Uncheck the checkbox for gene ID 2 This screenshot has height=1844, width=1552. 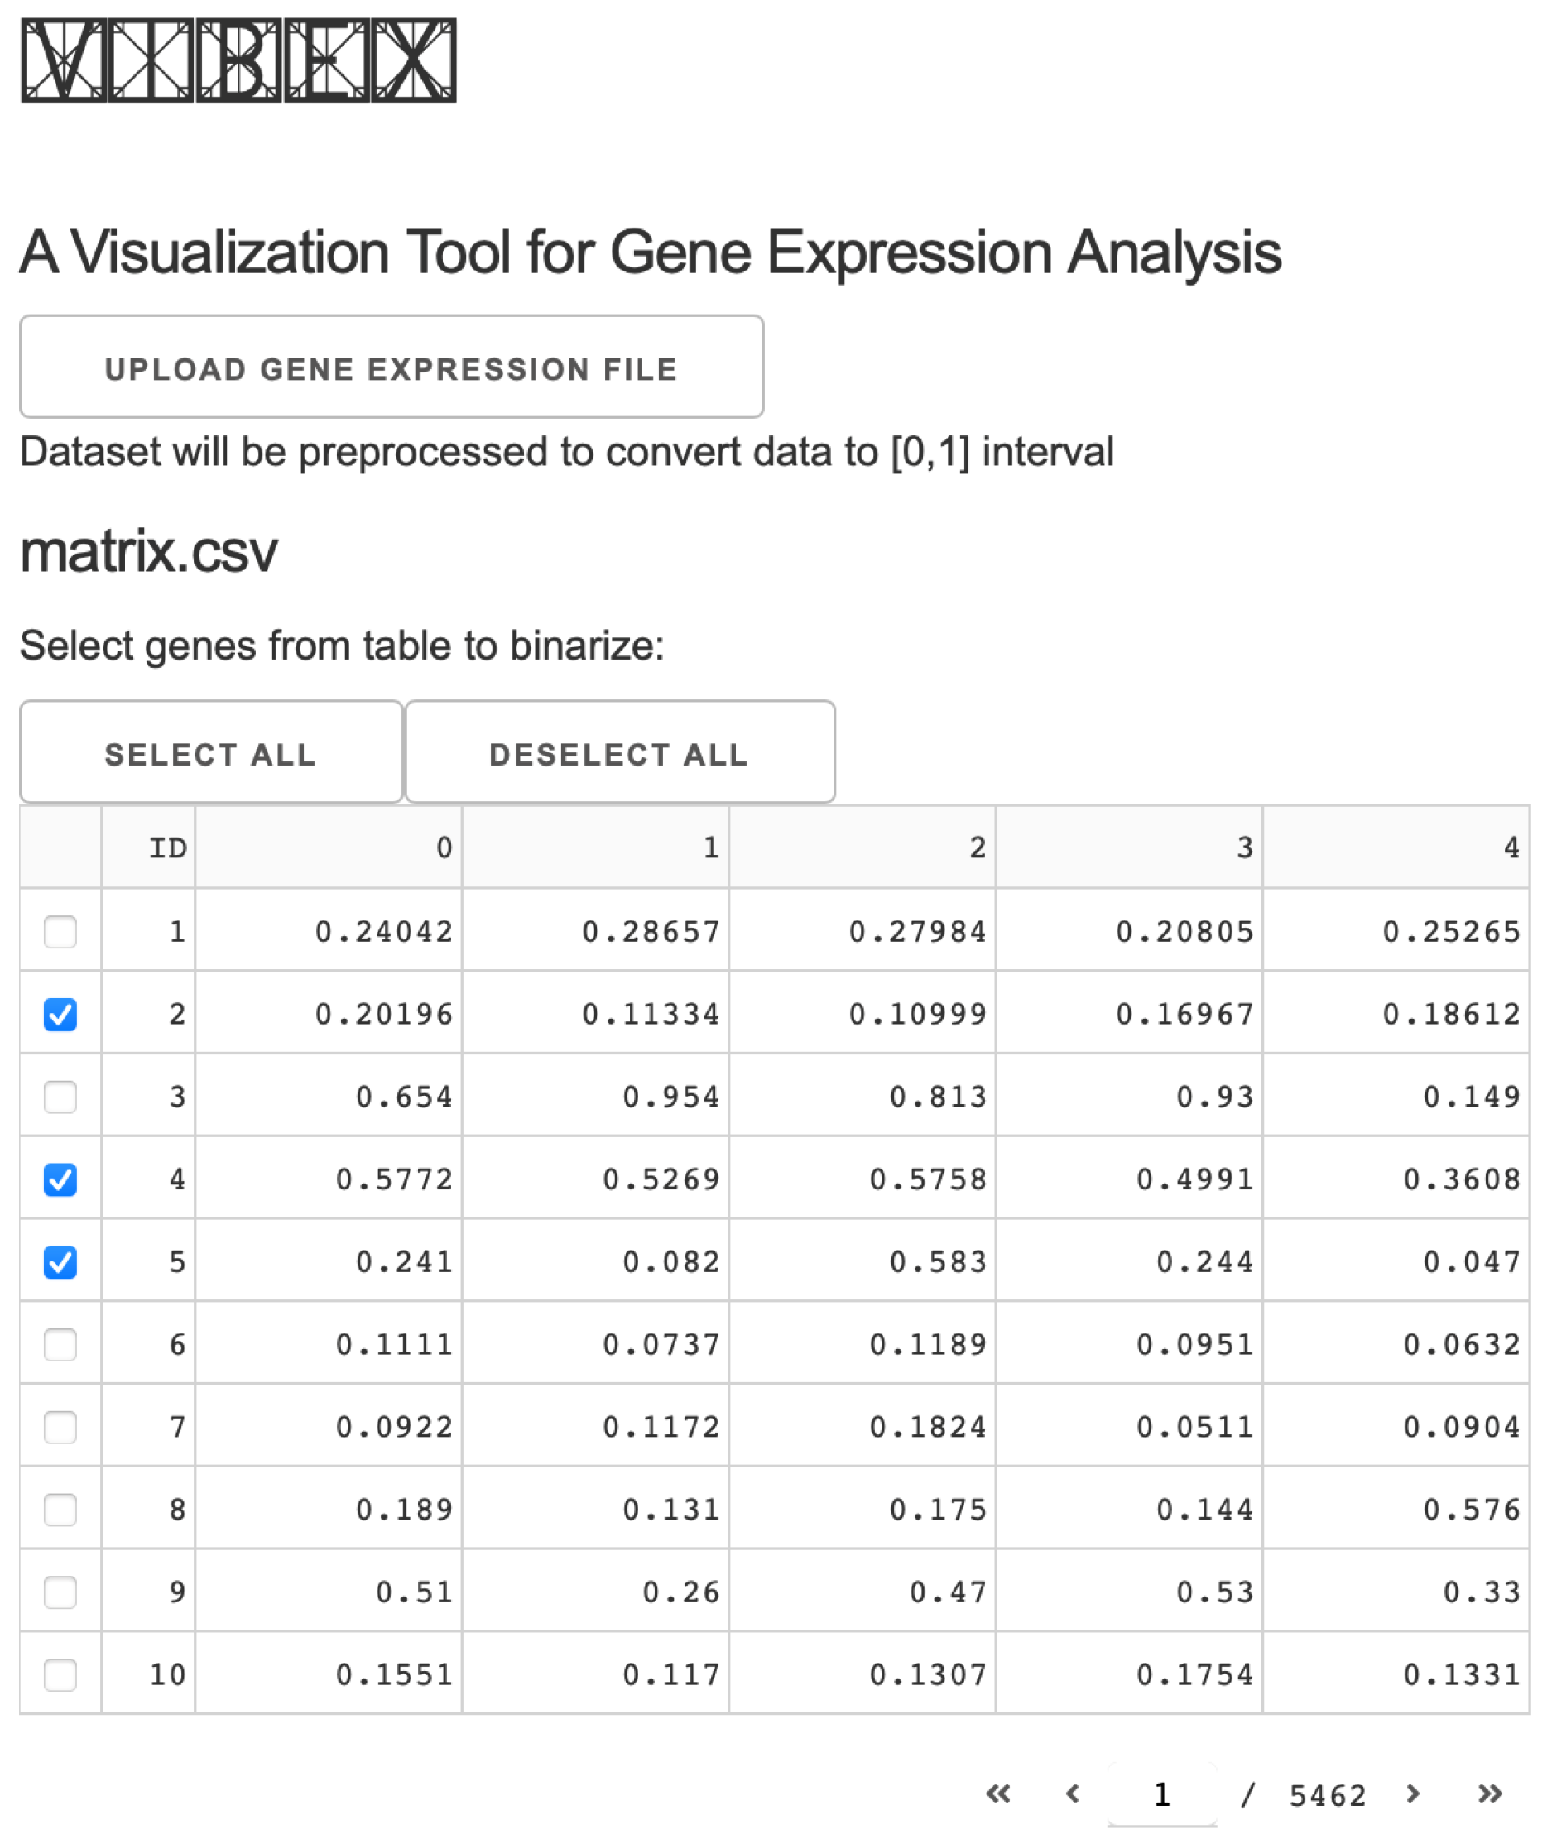pyautogui.click(x=60, y=1014)
